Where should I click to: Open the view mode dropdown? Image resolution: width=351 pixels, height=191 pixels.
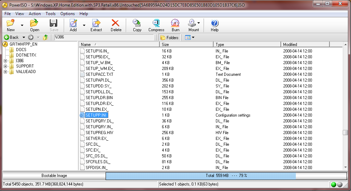pyautogui.click(x=190, y=37)
